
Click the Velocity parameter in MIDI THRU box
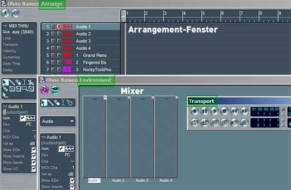click(x=10, y=51)
